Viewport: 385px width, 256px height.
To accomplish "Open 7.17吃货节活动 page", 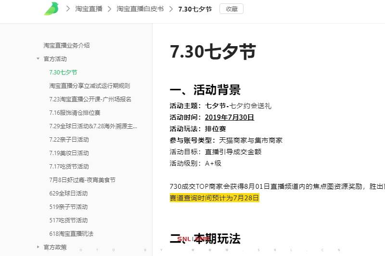I will 69,167.
